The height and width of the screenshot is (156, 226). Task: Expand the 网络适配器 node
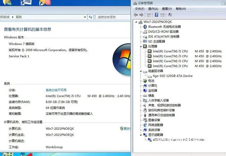[x=141, y=125]
